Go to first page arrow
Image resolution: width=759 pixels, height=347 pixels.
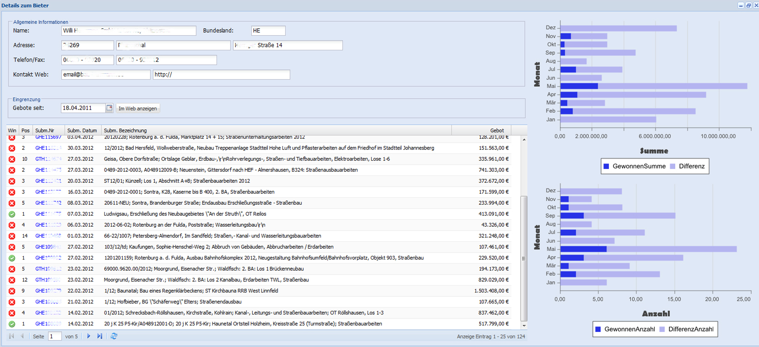pyautogui.click(x=12, y=336)
